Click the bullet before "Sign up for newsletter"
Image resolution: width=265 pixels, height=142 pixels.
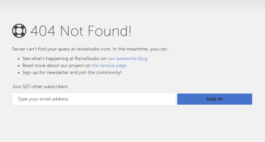(x=19, y=73)
